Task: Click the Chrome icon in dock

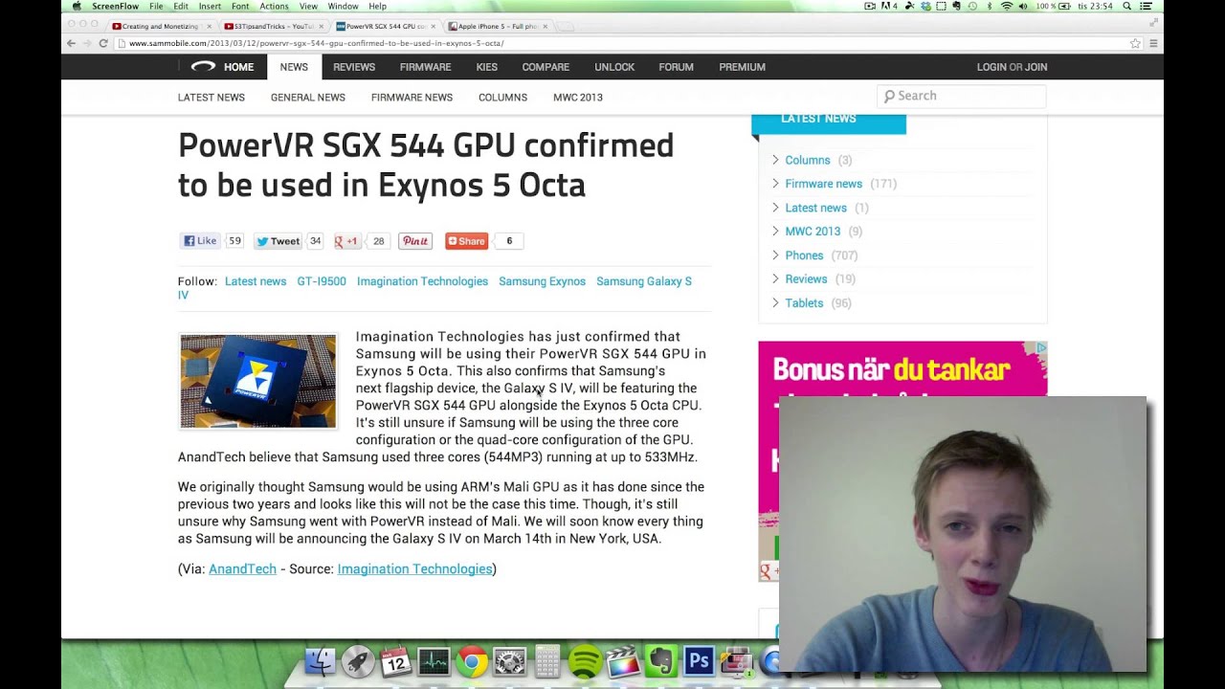Action: (x=471, y=661)
